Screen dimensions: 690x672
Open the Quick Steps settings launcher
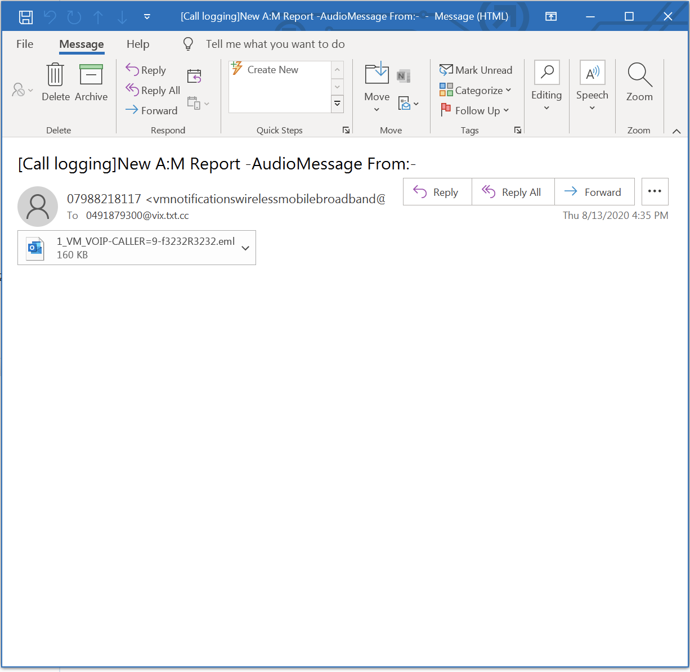(x=346, y=130)
